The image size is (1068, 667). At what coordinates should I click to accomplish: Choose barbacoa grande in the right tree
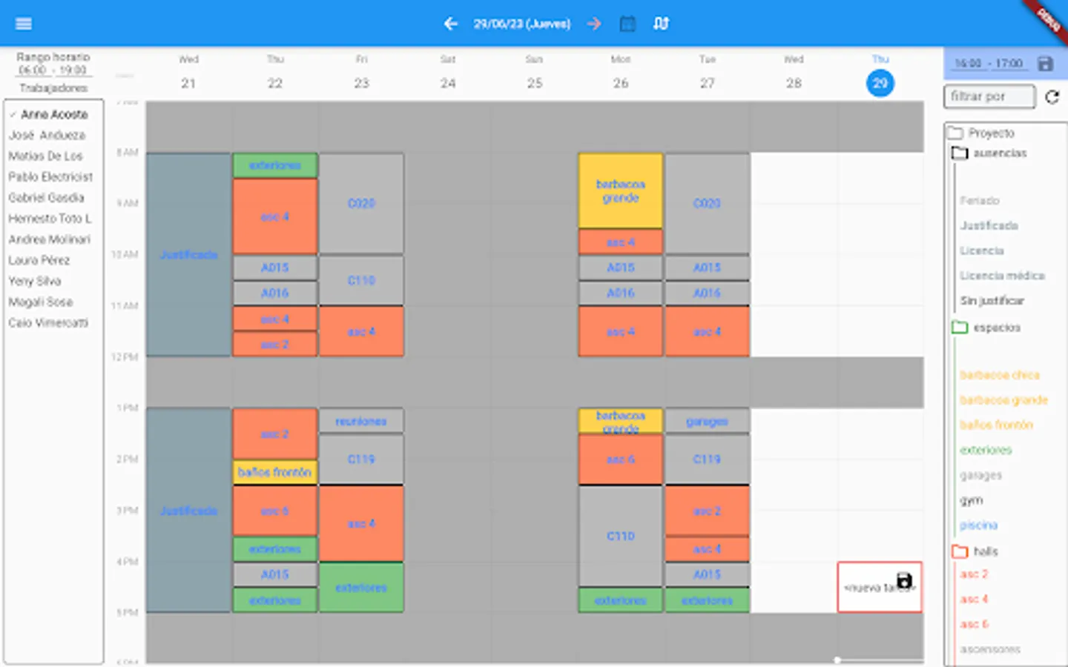(x=1003, y=399)
